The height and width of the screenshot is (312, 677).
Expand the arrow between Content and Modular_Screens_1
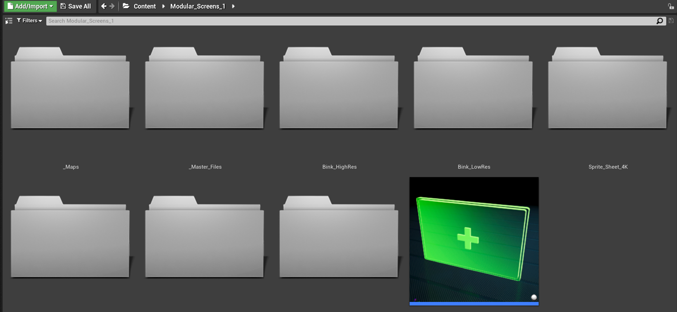pyautogui.click(x=163, y=6)
